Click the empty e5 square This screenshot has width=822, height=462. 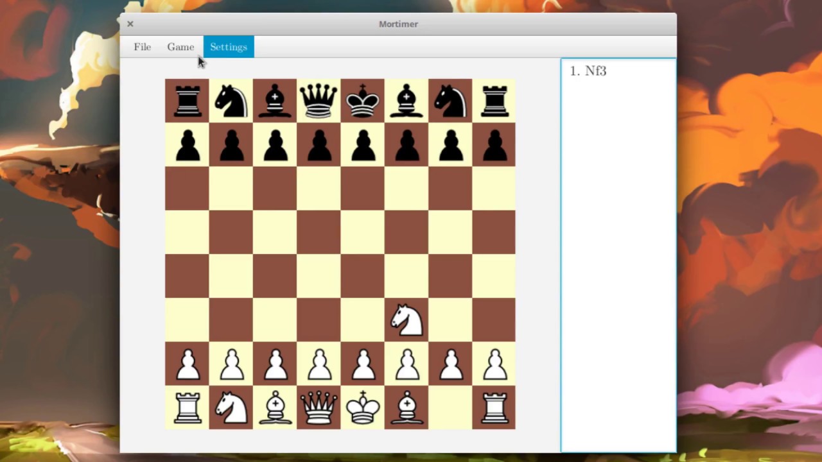point(363,232)
